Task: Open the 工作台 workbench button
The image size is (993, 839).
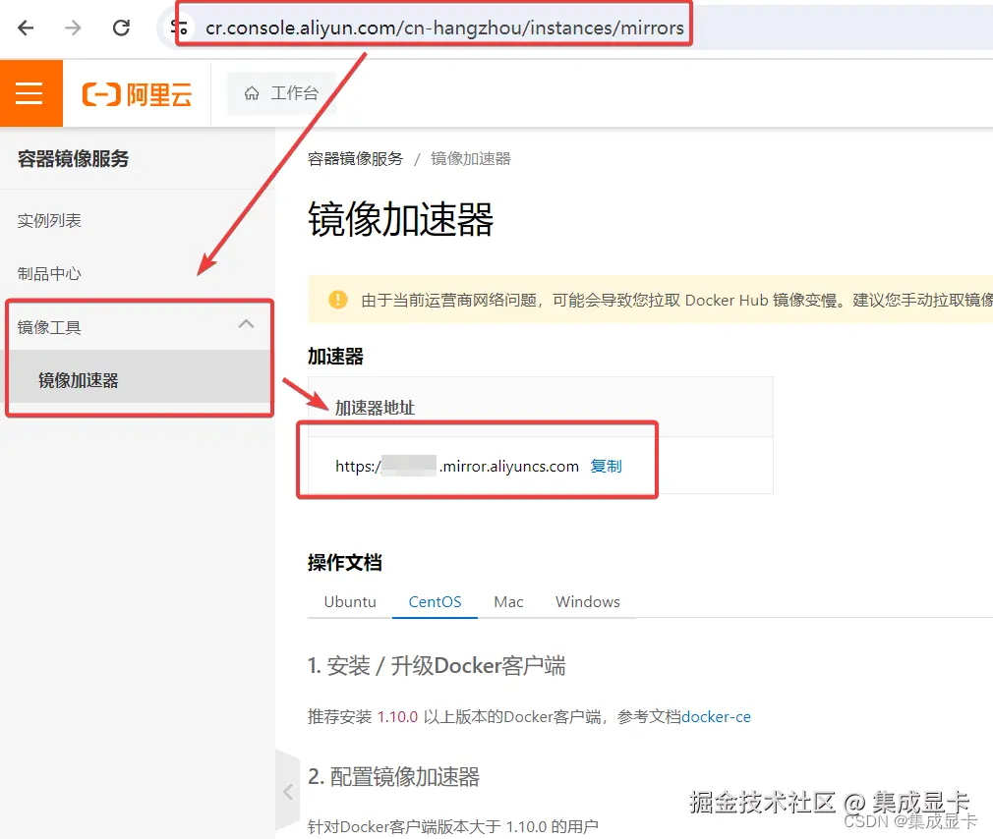Action: tap(282, 93)
